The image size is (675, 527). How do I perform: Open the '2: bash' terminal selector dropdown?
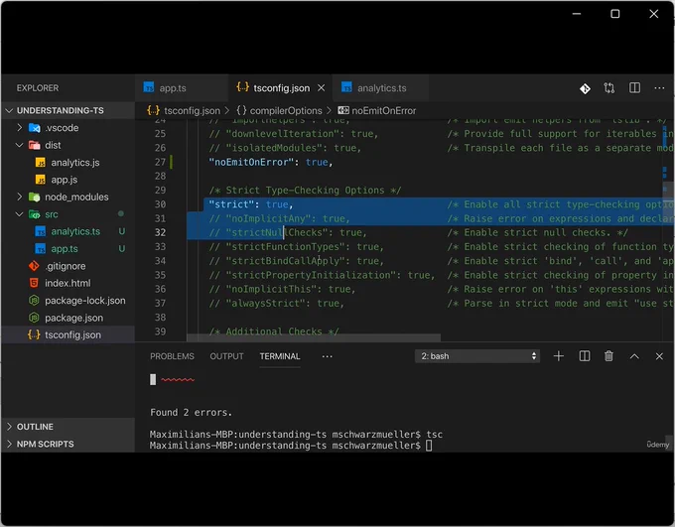(x=477, y=356)
